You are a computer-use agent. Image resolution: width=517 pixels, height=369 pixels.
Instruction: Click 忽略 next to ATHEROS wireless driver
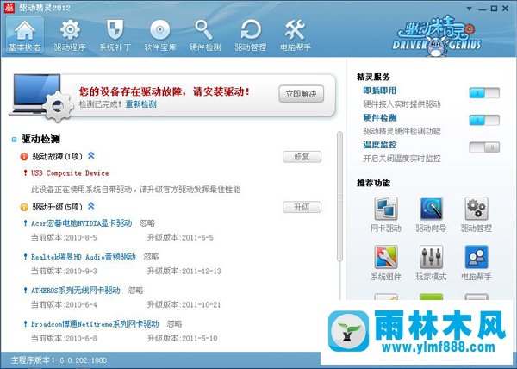135,291
